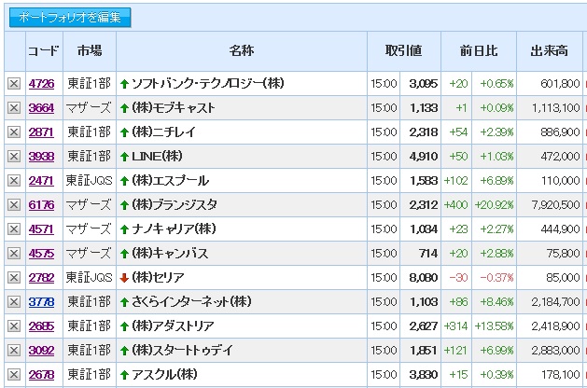Remove row 4726 with its X icon
This screenshot has width=587, height=388.
click(x=14, y=84)
